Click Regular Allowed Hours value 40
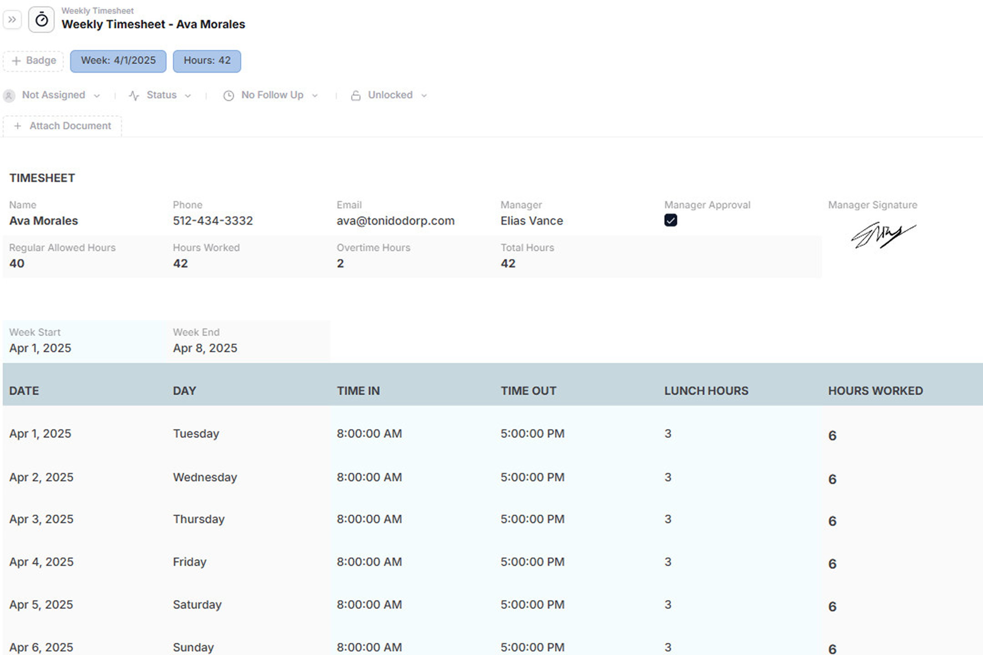Screen dimensions: 983x655 click(17, 263)
